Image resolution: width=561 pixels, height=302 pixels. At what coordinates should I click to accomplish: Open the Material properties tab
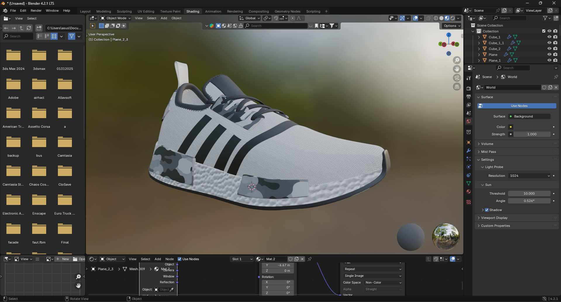[x=469, y=191]
